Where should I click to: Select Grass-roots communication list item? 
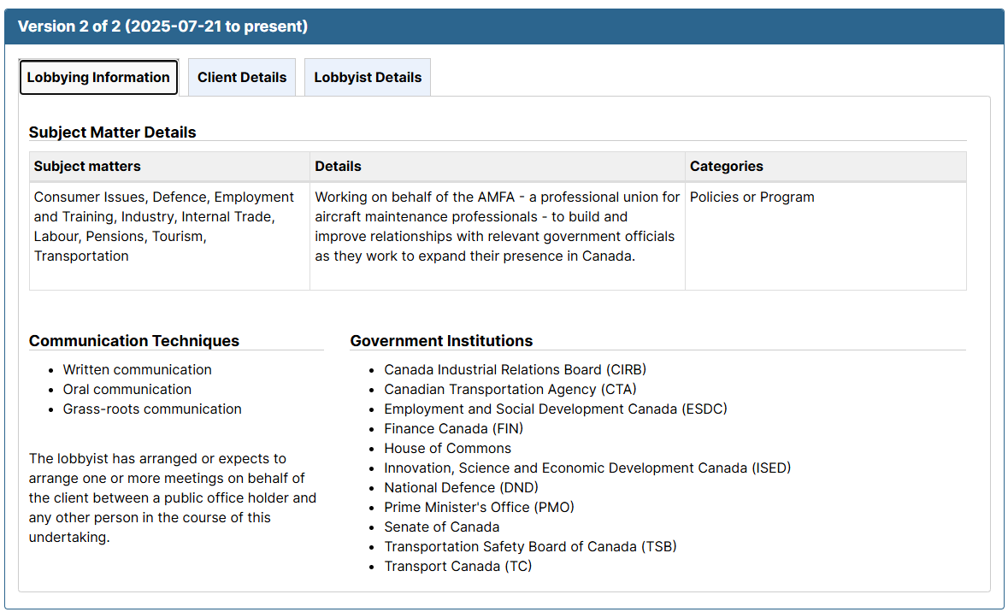(151, 409)
